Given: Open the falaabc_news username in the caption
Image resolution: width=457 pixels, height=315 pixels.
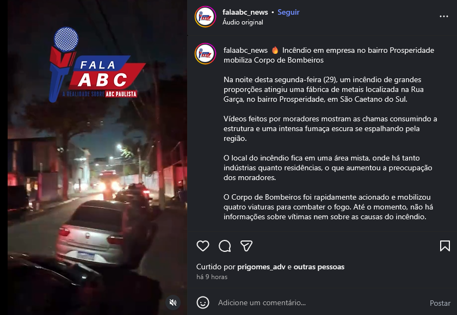Looking at the screenshot, I should point(245,51).
